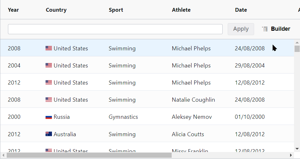This screenshot has height=159, width=300.
Task: Click the Australia flag icon
Action: tap(49, 134)
